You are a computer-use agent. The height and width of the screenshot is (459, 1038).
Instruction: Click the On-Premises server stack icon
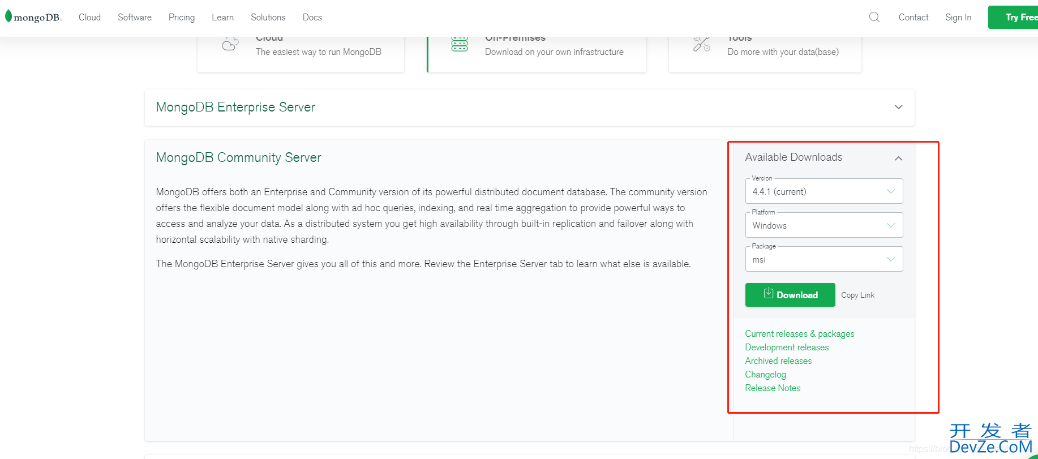460,44
